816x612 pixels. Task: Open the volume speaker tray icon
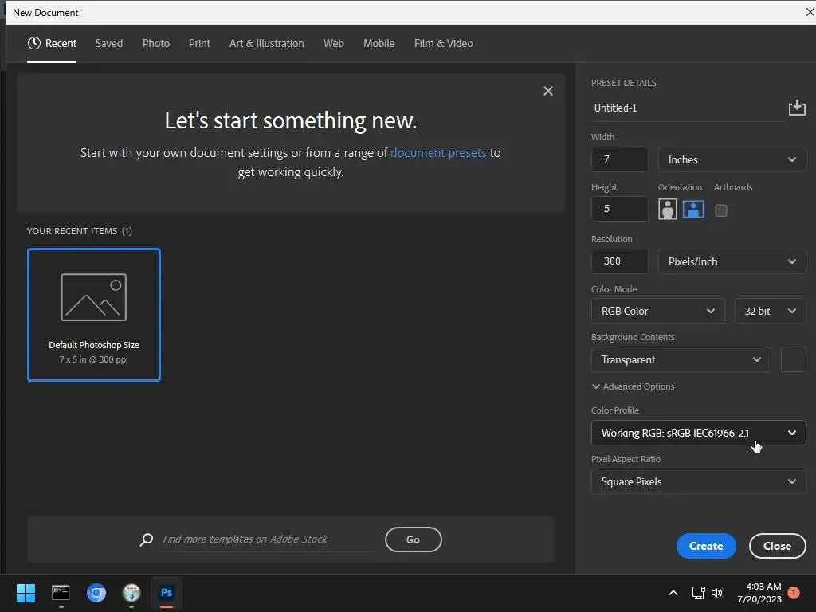pyautogui.click(x=717, y=593)
